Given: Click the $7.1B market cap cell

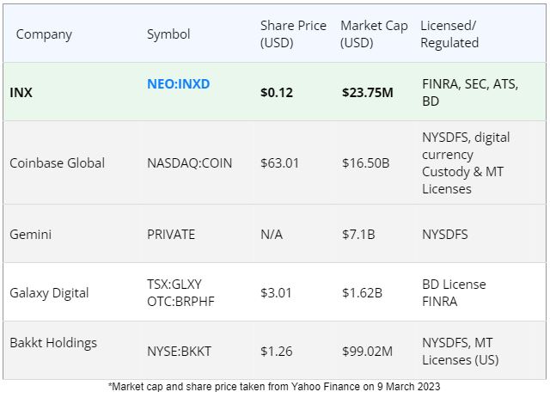Looking at the screenshot, I should (357, 234).
